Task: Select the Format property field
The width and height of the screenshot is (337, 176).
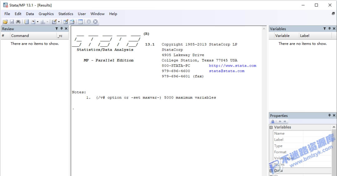Action: pos(302,152)
